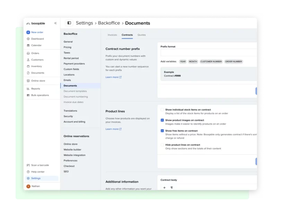Enable Show individual stock items on contract
This screenshot has width=290, height=217.
click(162, 110)
